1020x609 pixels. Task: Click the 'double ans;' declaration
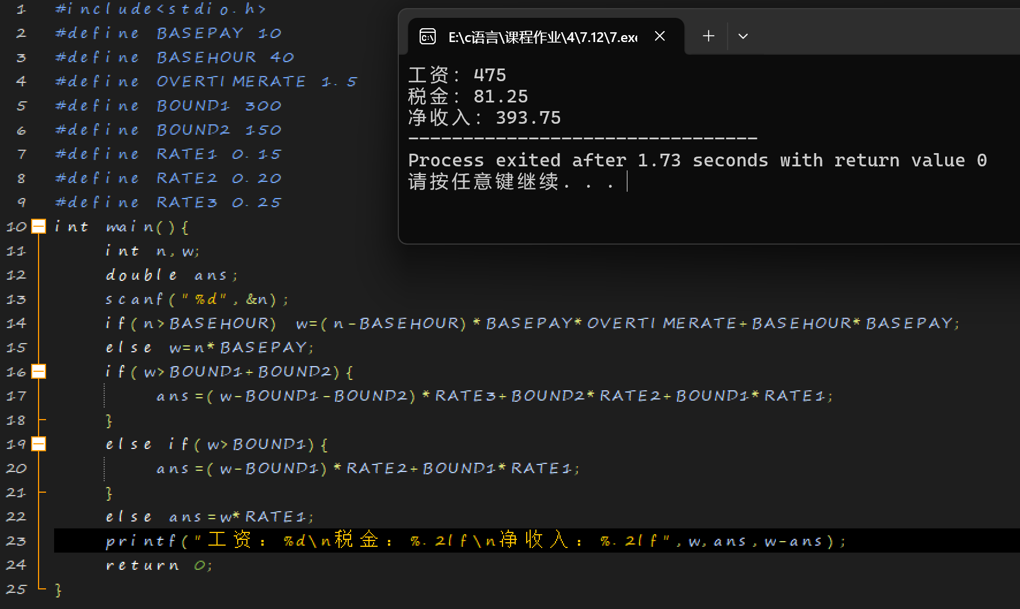point(172,275)
